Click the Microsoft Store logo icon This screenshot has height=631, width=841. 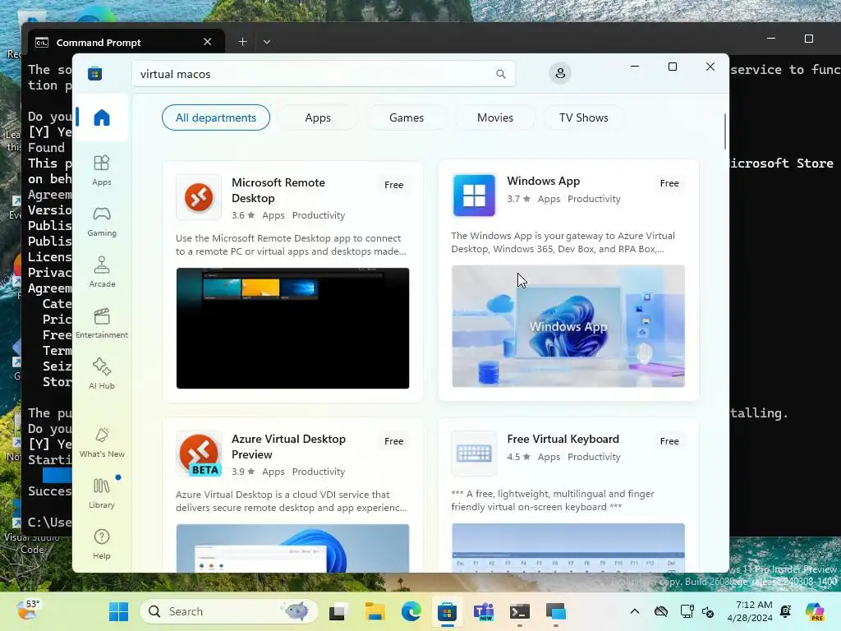(x=95, y=73)
